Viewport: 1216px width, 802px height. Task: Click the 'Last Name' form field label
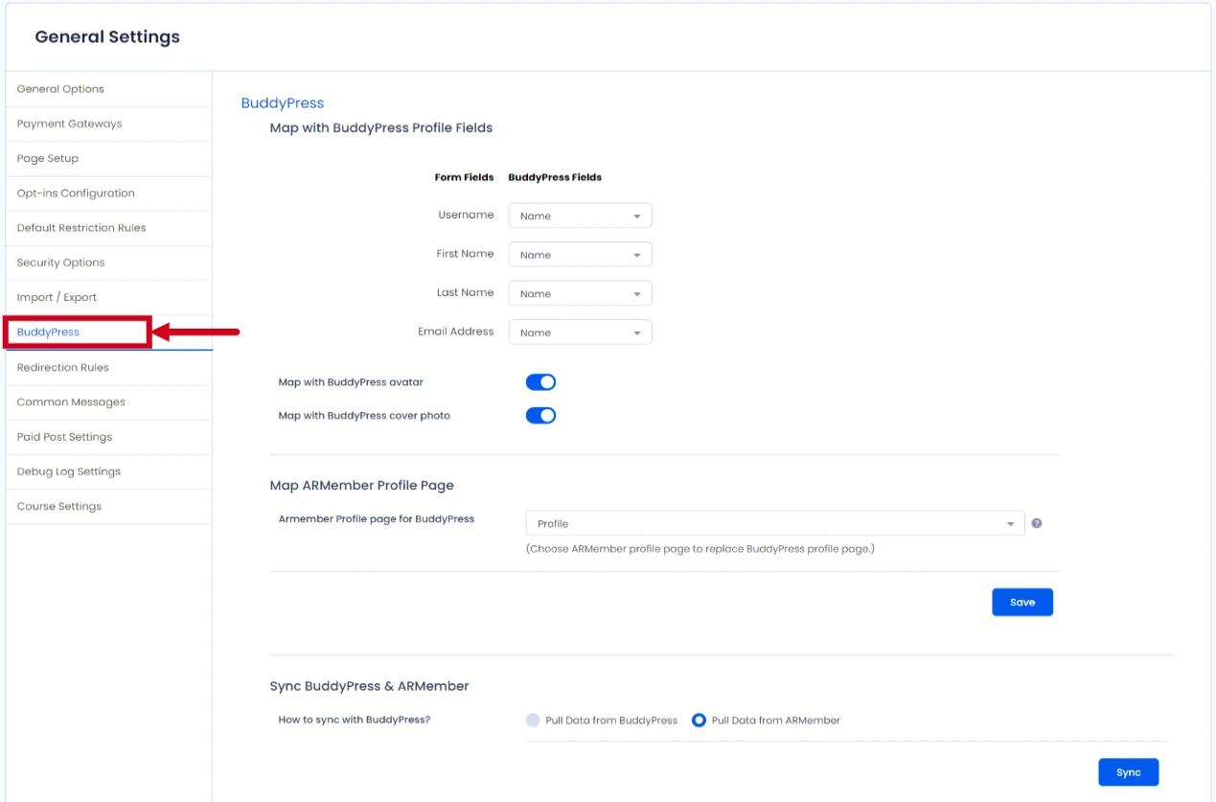click(x=466, y=292)
